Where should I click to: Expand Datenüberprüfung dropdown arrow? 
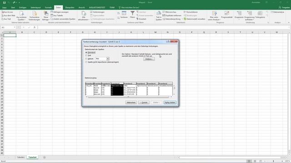tap(182, 19)
